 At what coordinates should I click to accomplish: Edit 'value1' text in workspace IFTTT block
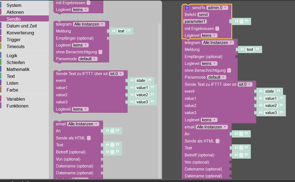tap(271, 98)
